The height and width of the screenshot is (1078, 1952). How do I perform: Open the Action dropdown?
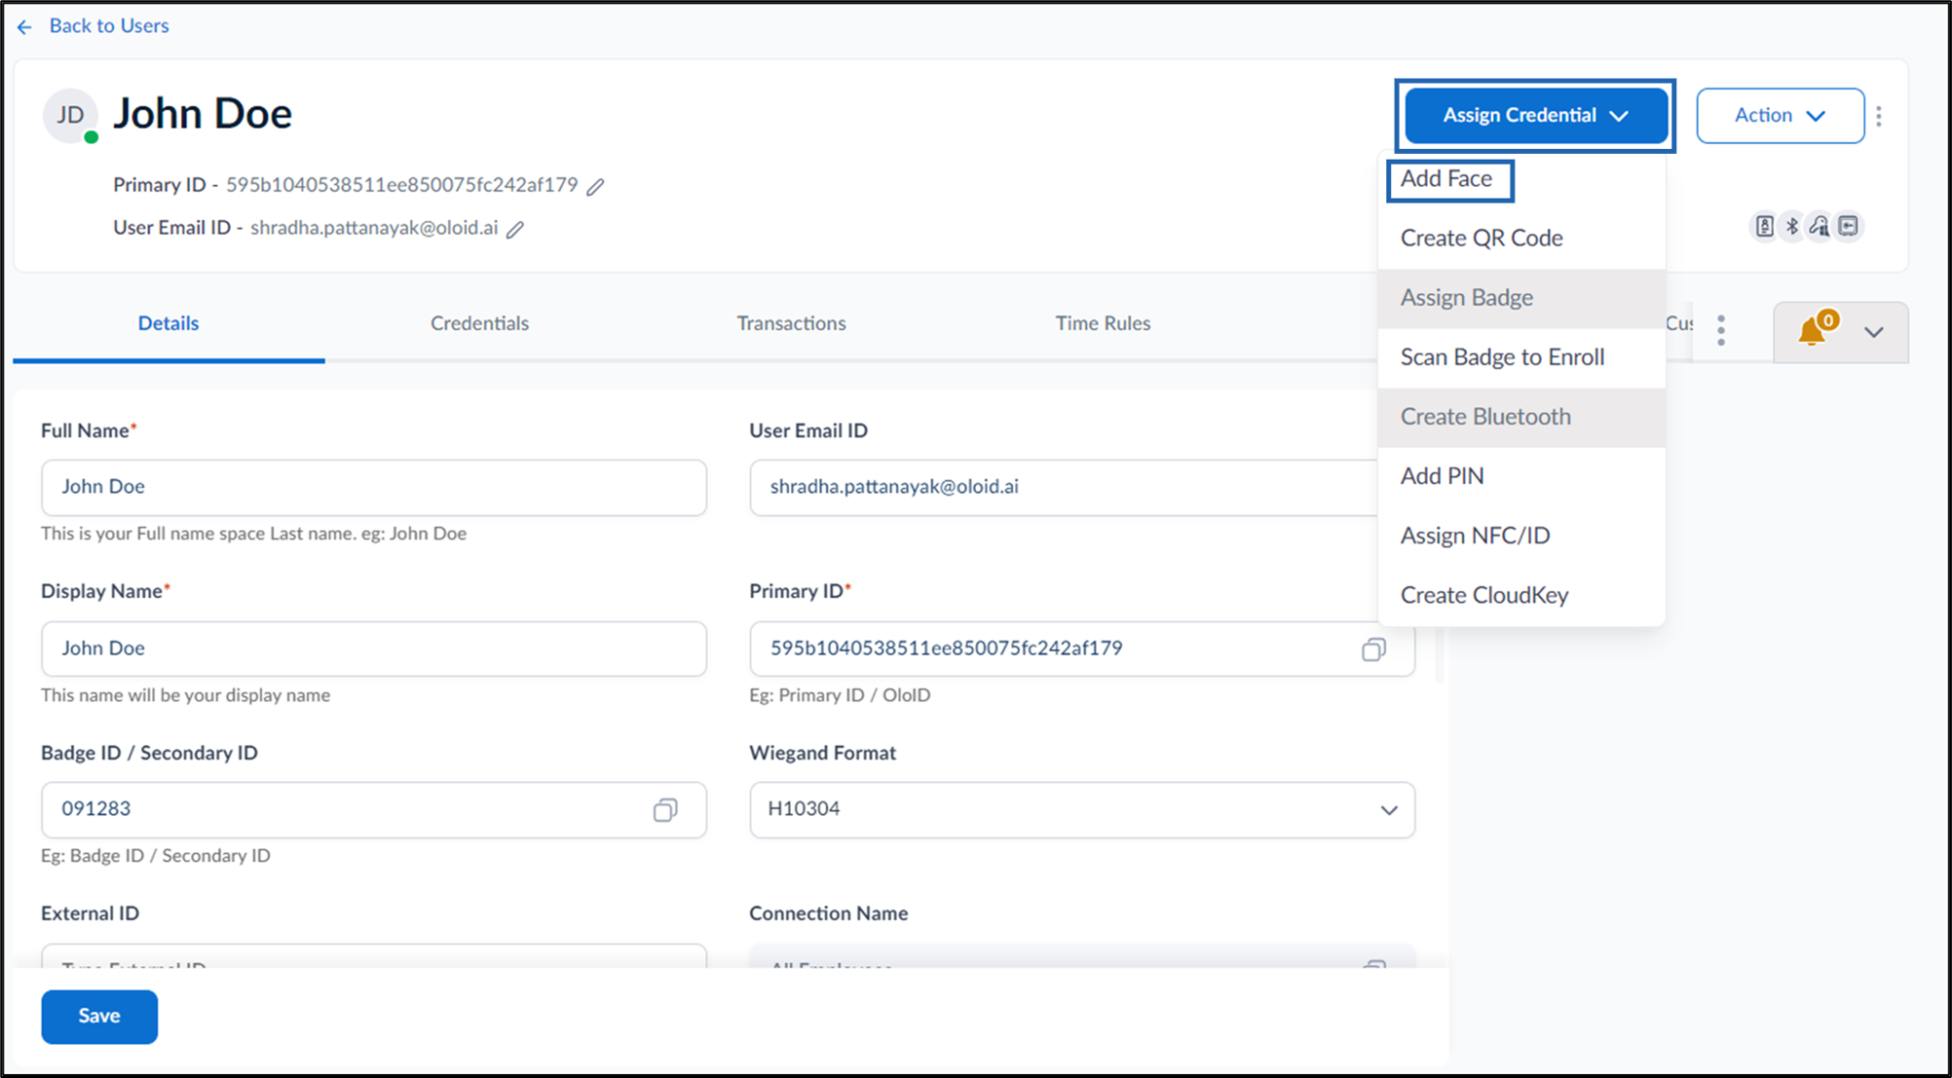pos(1780,116)
